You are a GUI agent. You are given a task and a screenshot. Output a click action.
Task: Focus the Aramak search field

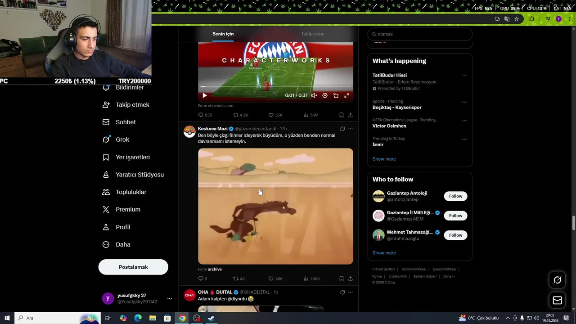(420, 34)
